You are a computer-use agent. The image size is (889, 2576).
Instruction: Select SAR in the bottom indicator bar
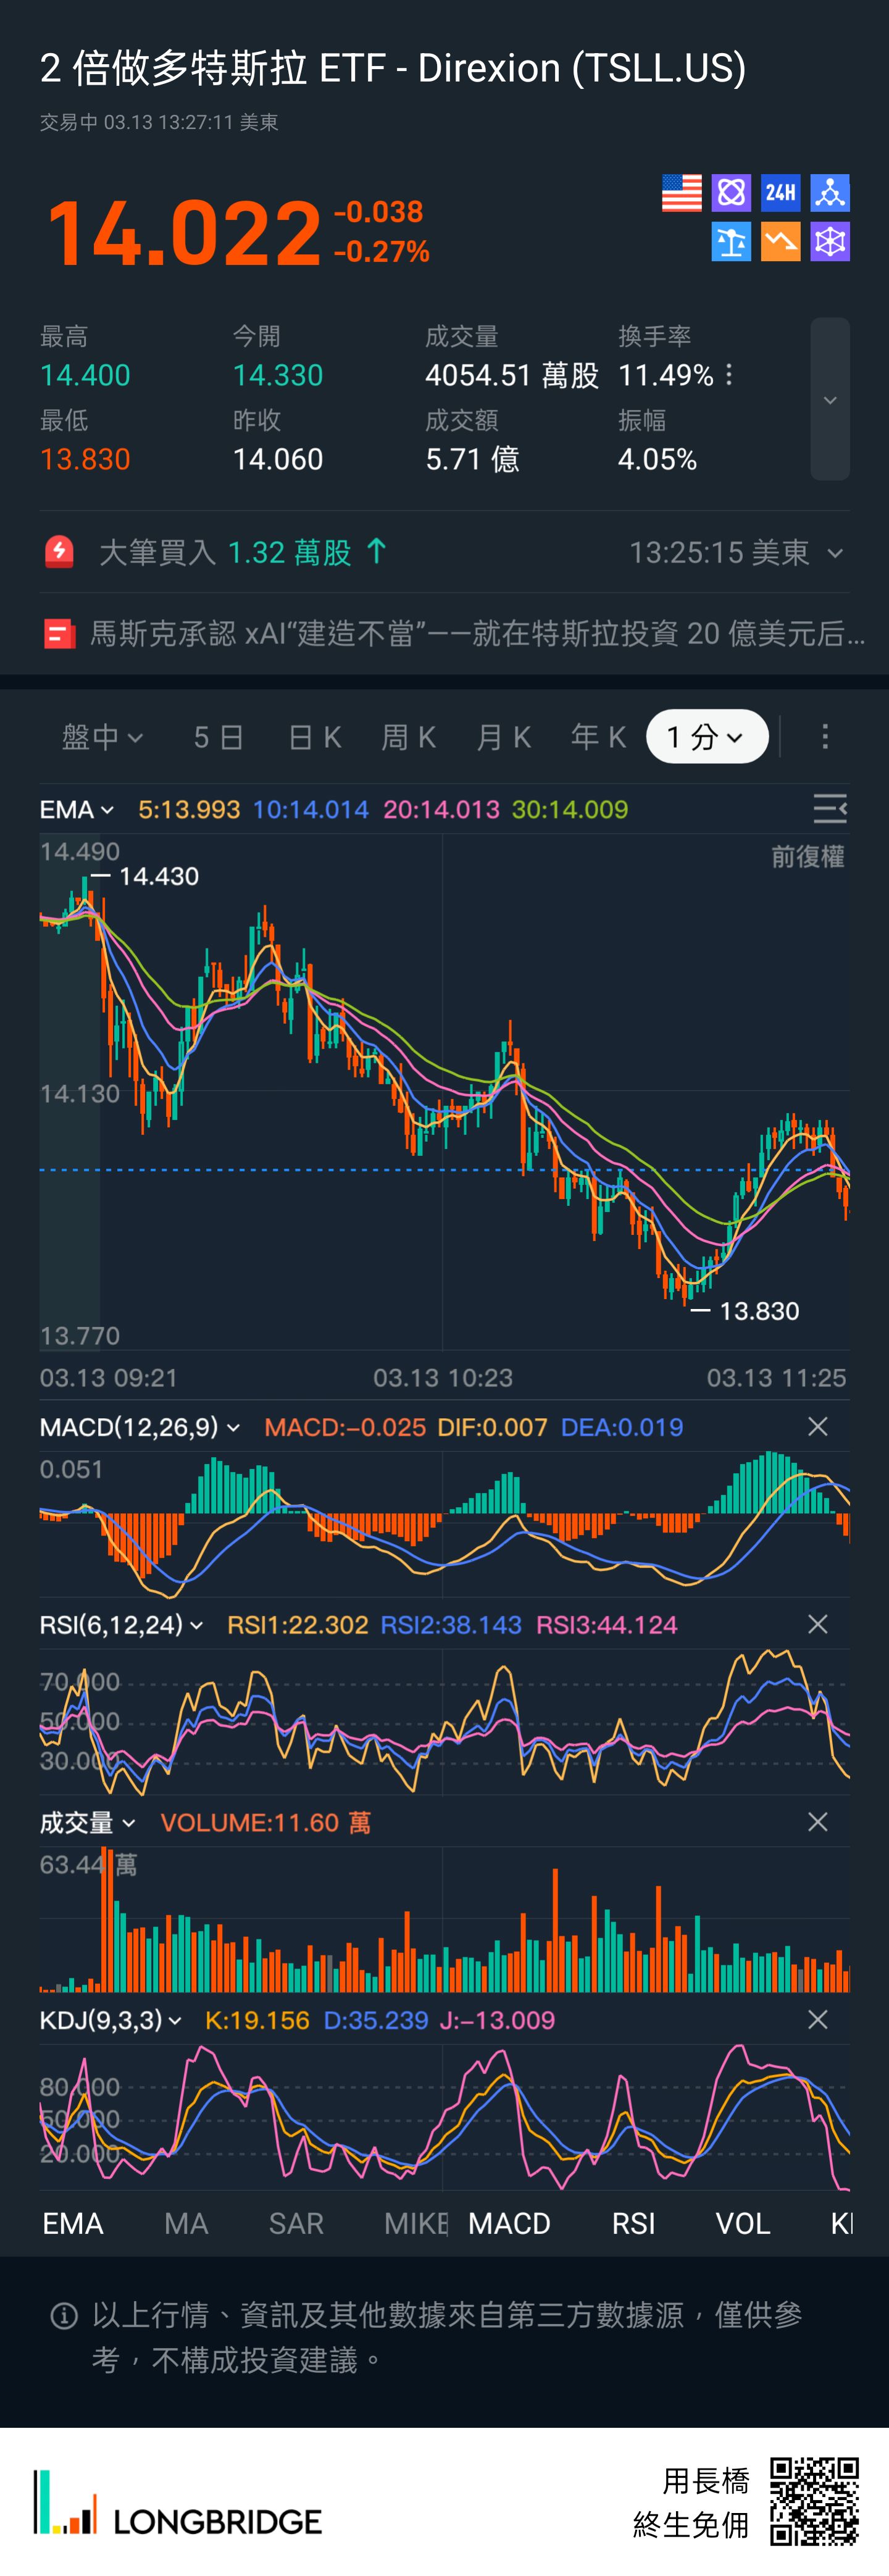pos(296,2224)
